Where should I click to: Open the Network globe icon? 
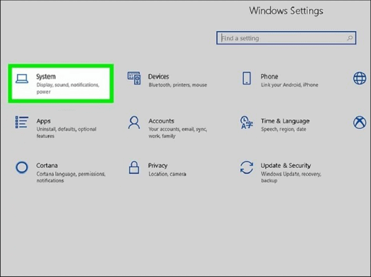click(360, 78)
